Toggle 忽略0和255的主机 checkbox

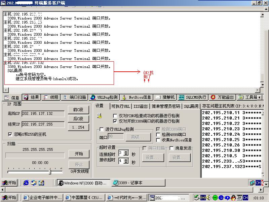pyautogui.click(x=10, y=134)
